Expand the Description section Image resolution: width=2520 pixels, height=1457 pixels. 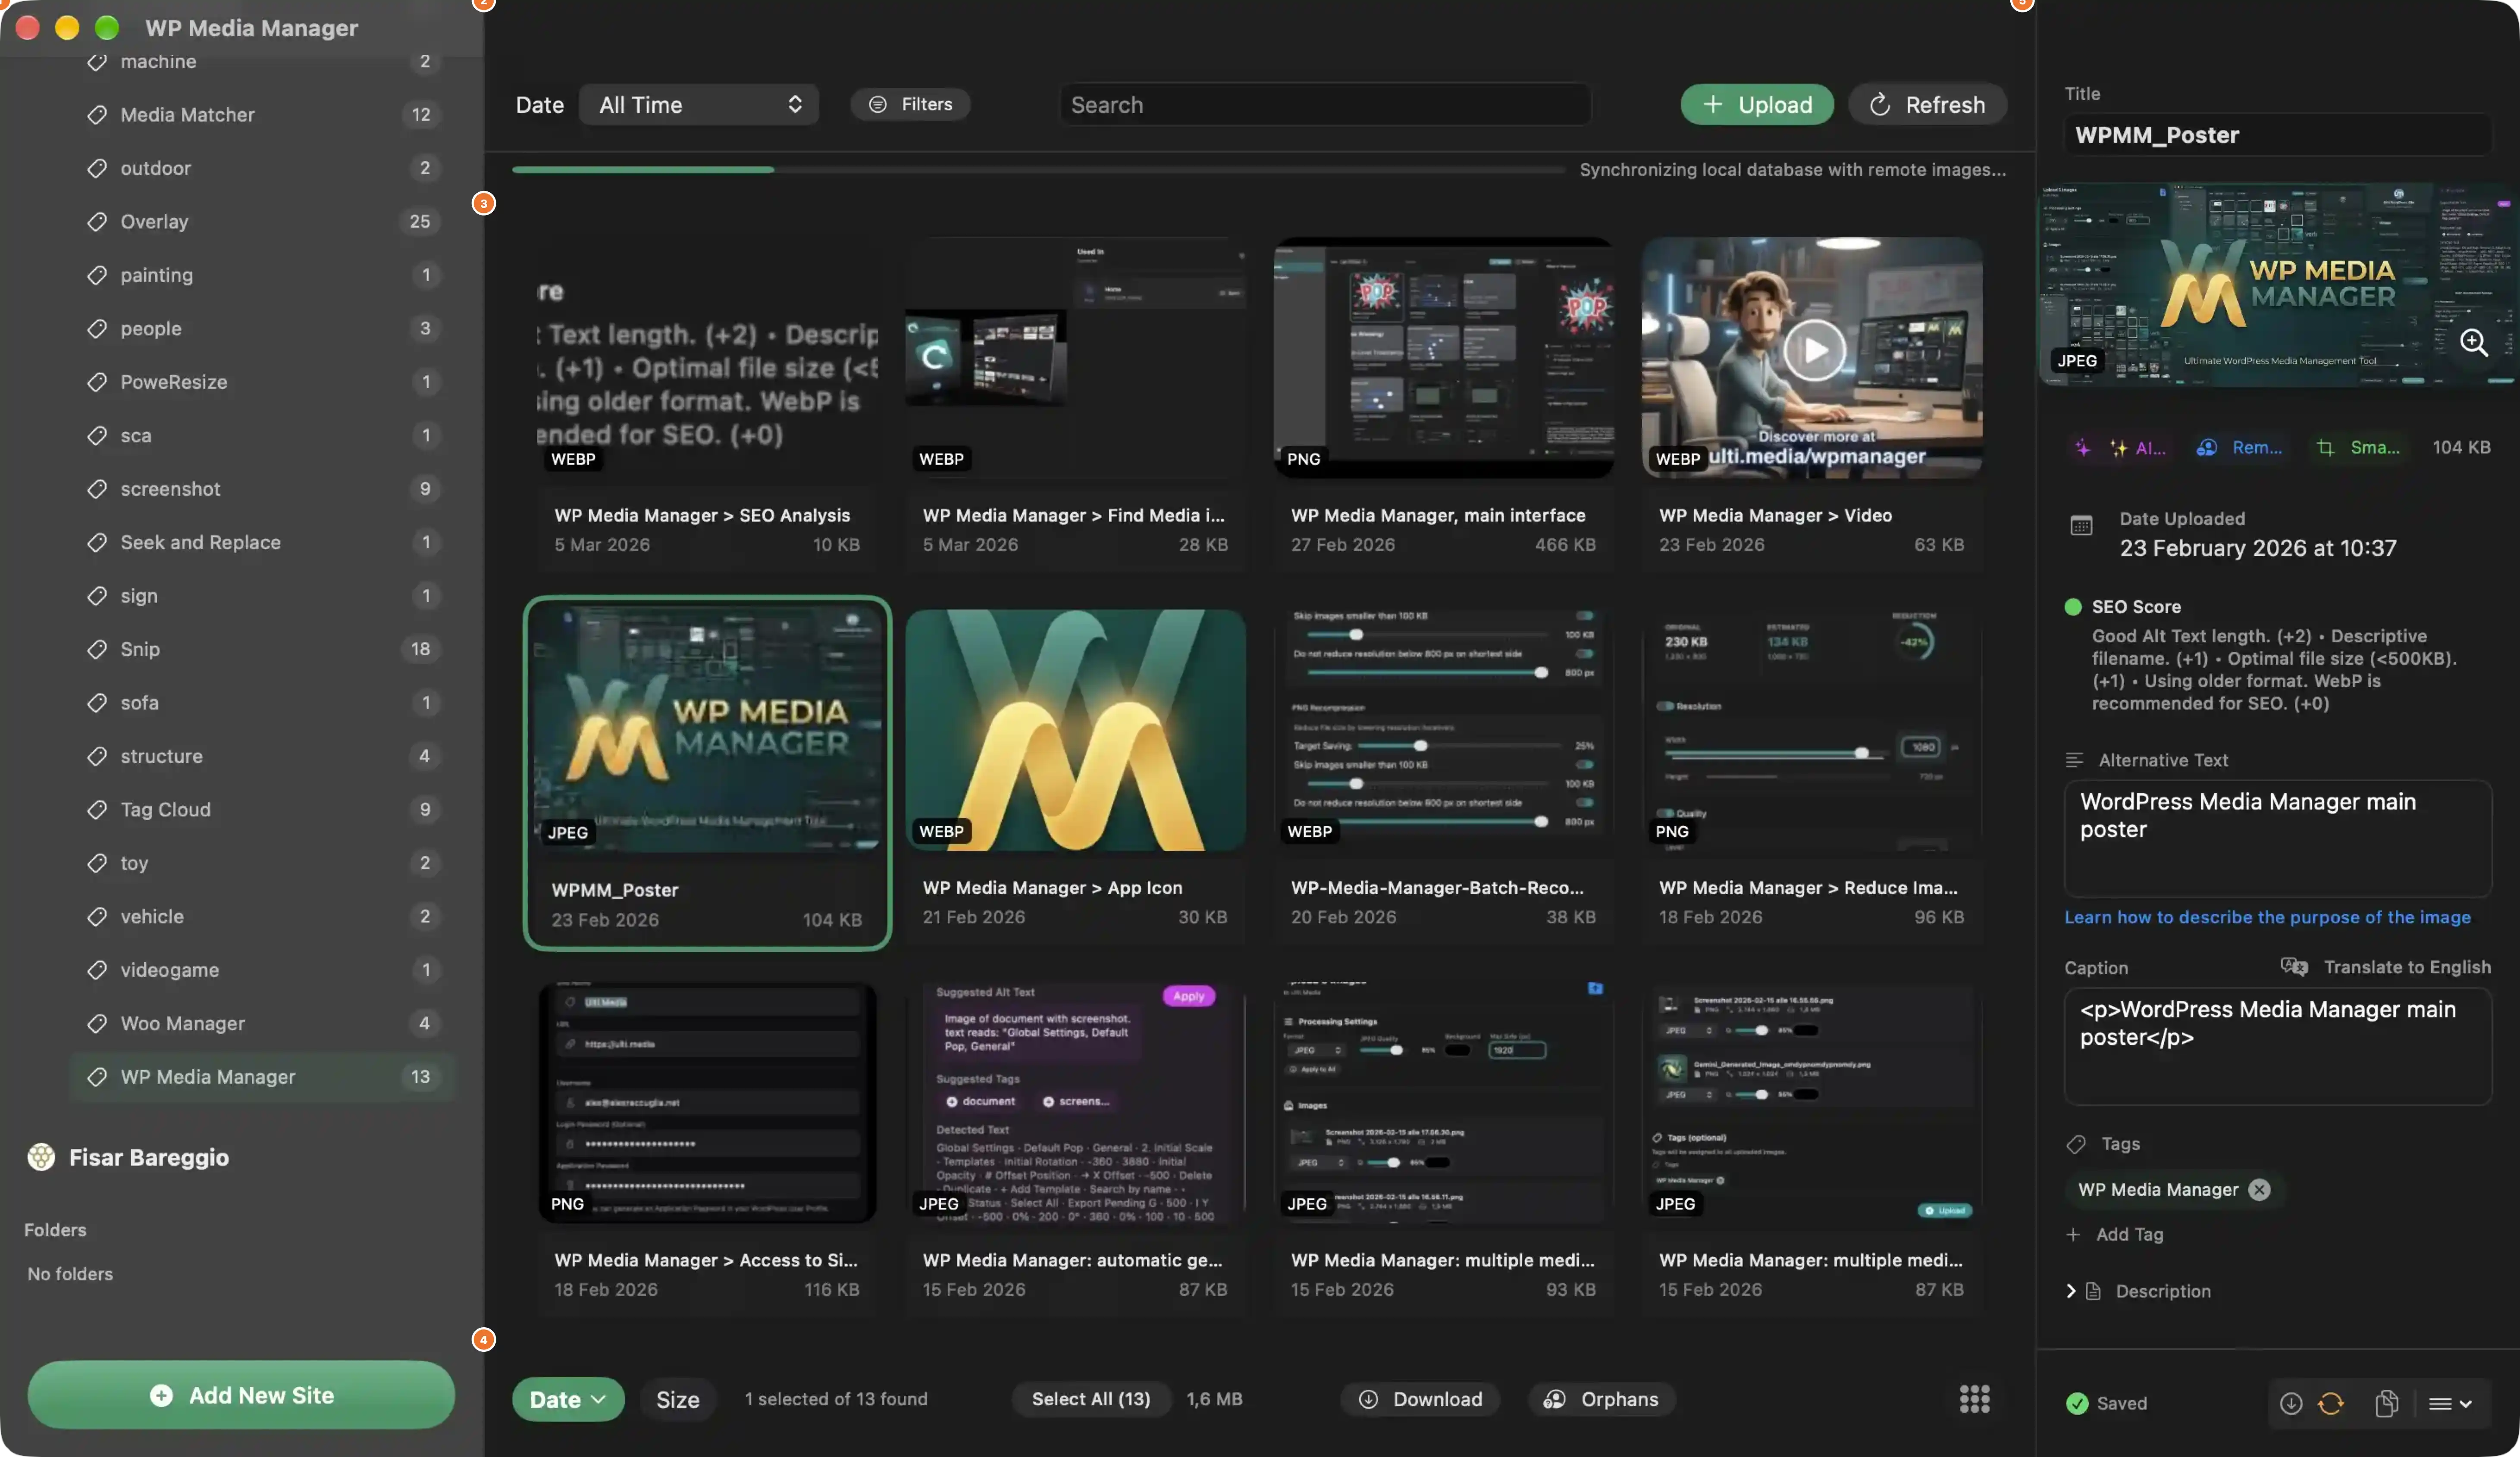(x=2071, y=1291)
